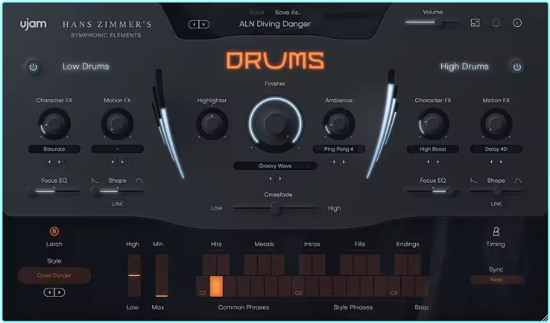
Task: Click the Low Drums Focus EQ slider
Action: tap(54, 191)
